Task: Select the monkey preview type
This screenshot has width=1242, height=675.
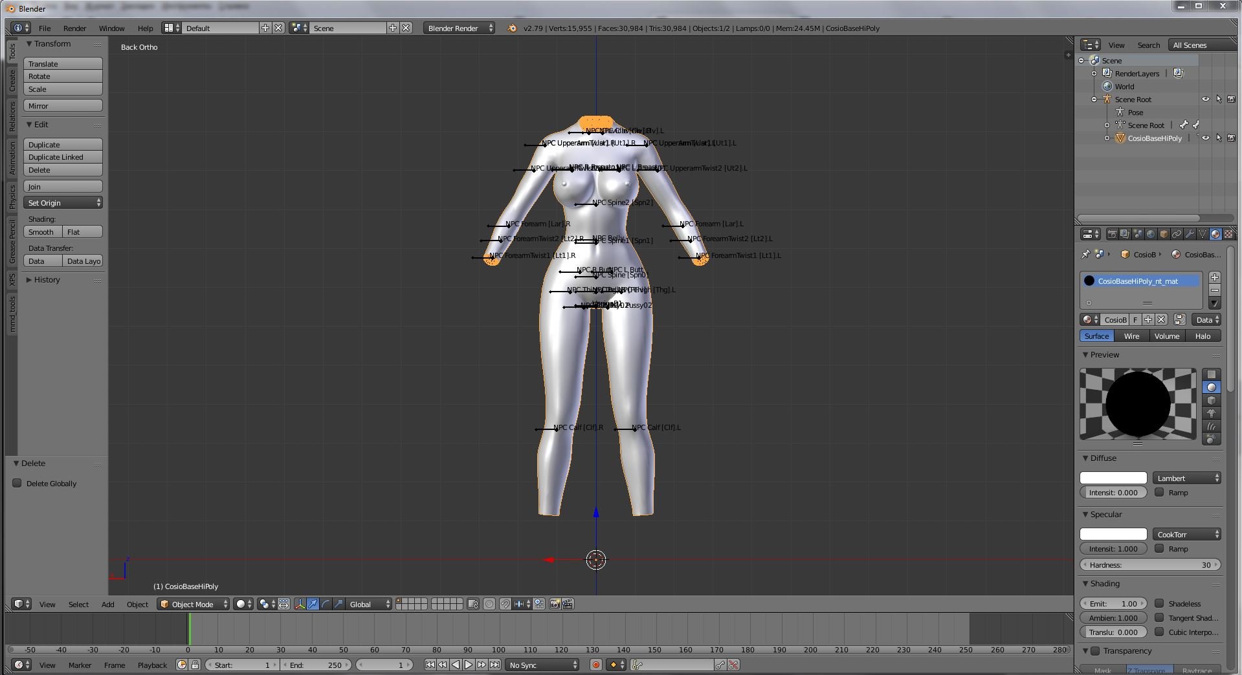Action: tap(1212, 413)
